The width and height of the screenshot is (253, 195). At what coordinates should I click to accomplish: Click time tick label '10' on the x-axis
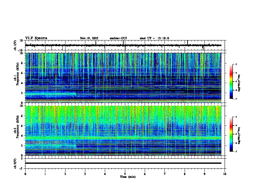(225, 174)
